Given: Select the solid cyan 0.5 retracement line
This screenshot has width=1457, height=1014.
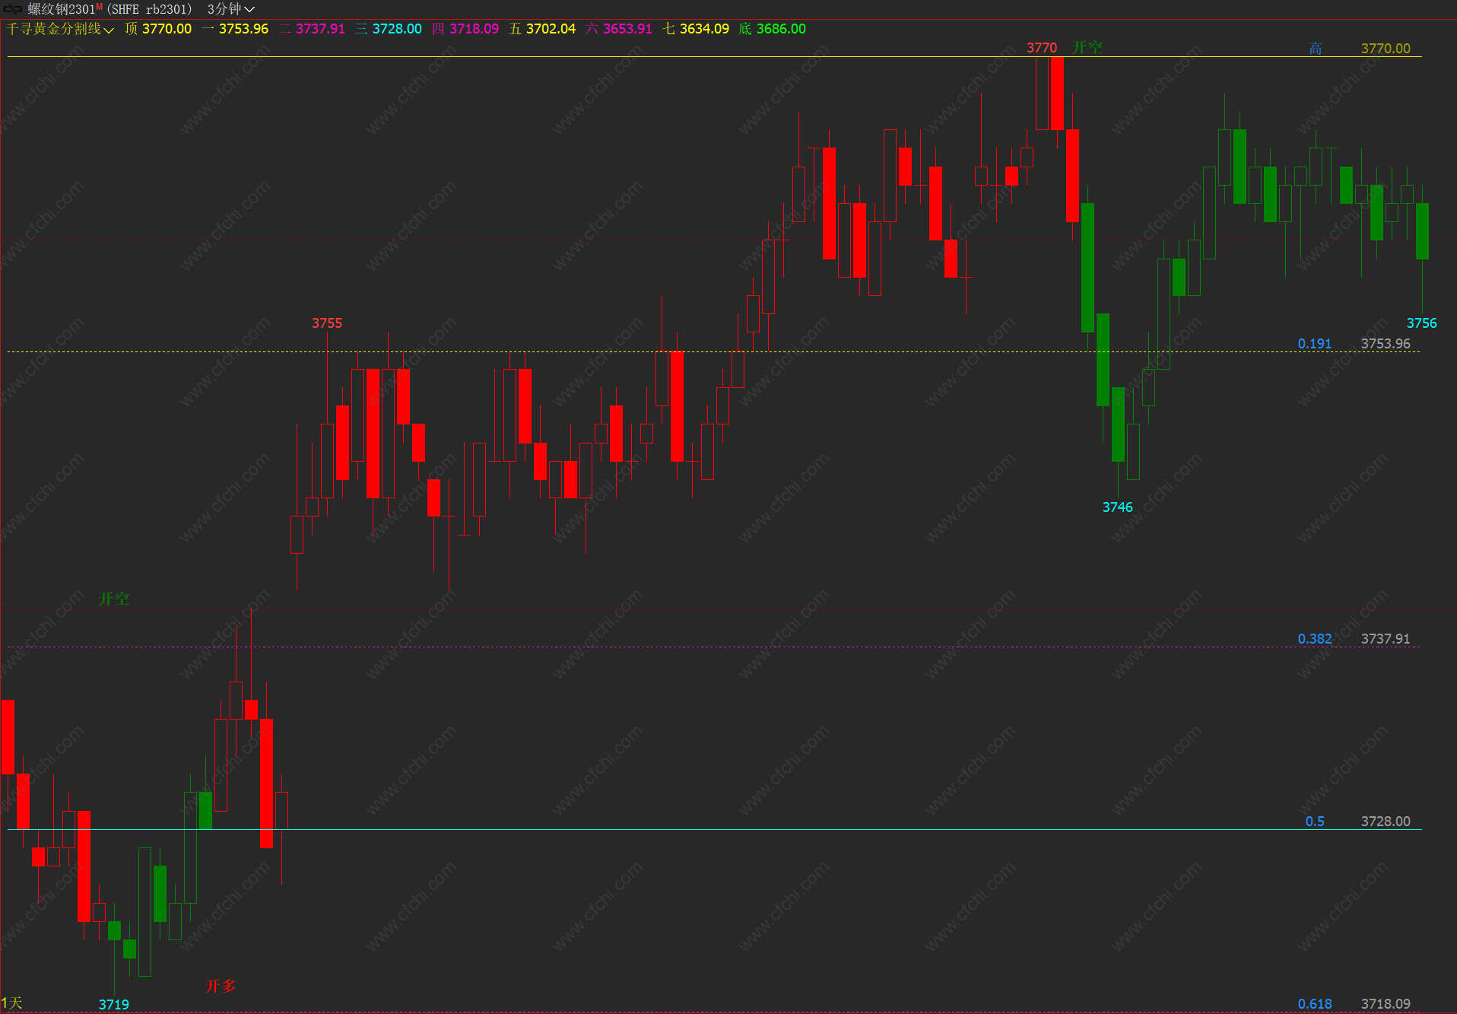Looking at the screenshot, I should pyautogui.click(x=715, y=829).
